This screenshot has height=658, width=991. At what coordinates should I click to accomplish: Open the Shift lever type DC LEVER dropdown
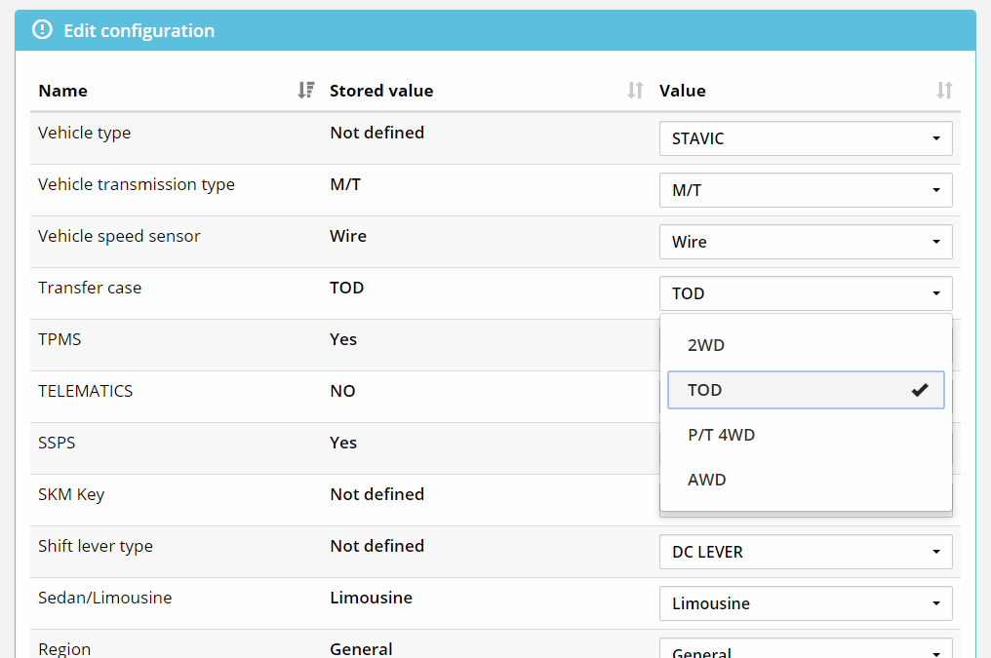click(806, 552)
